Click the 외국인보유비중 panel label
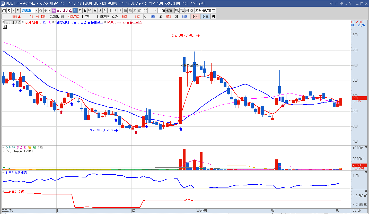This screenshot has height=214, width=369. (16, 173)
